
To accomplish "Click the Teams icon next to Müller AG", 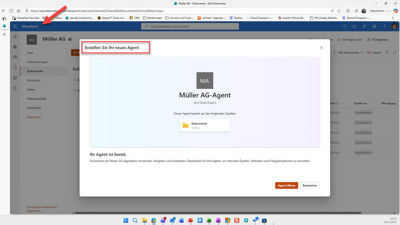I will point(70,39).
